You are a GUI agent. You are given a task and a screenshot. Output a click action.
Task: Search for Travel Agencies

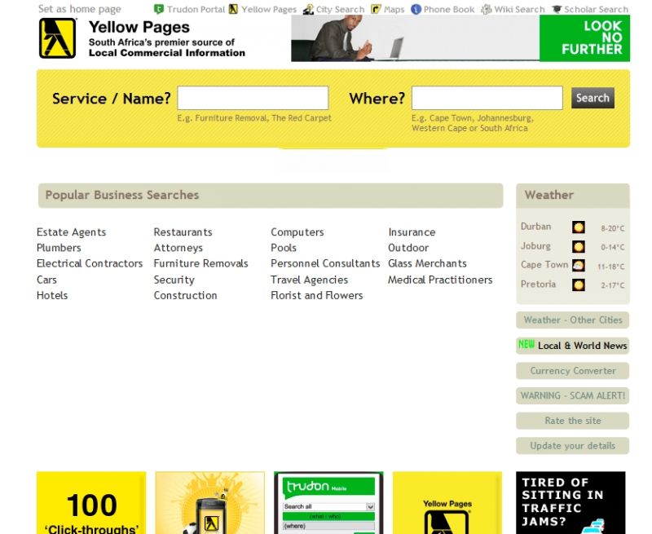[x=310, y=280]
